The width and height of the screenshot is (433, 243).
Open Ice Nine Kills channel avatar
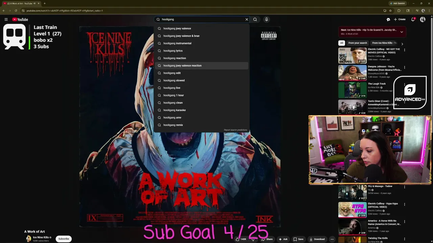coord(28,239)
